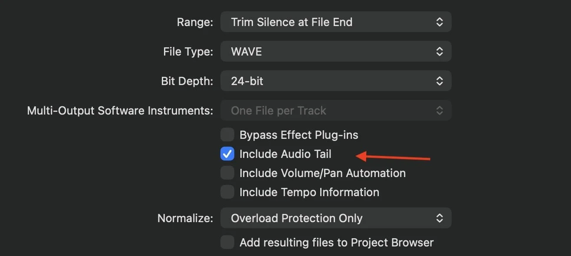This screenshot has width=571, height=256.
Task: Open the File Type WAVE dropdown
Action: (x=335, y=52)
